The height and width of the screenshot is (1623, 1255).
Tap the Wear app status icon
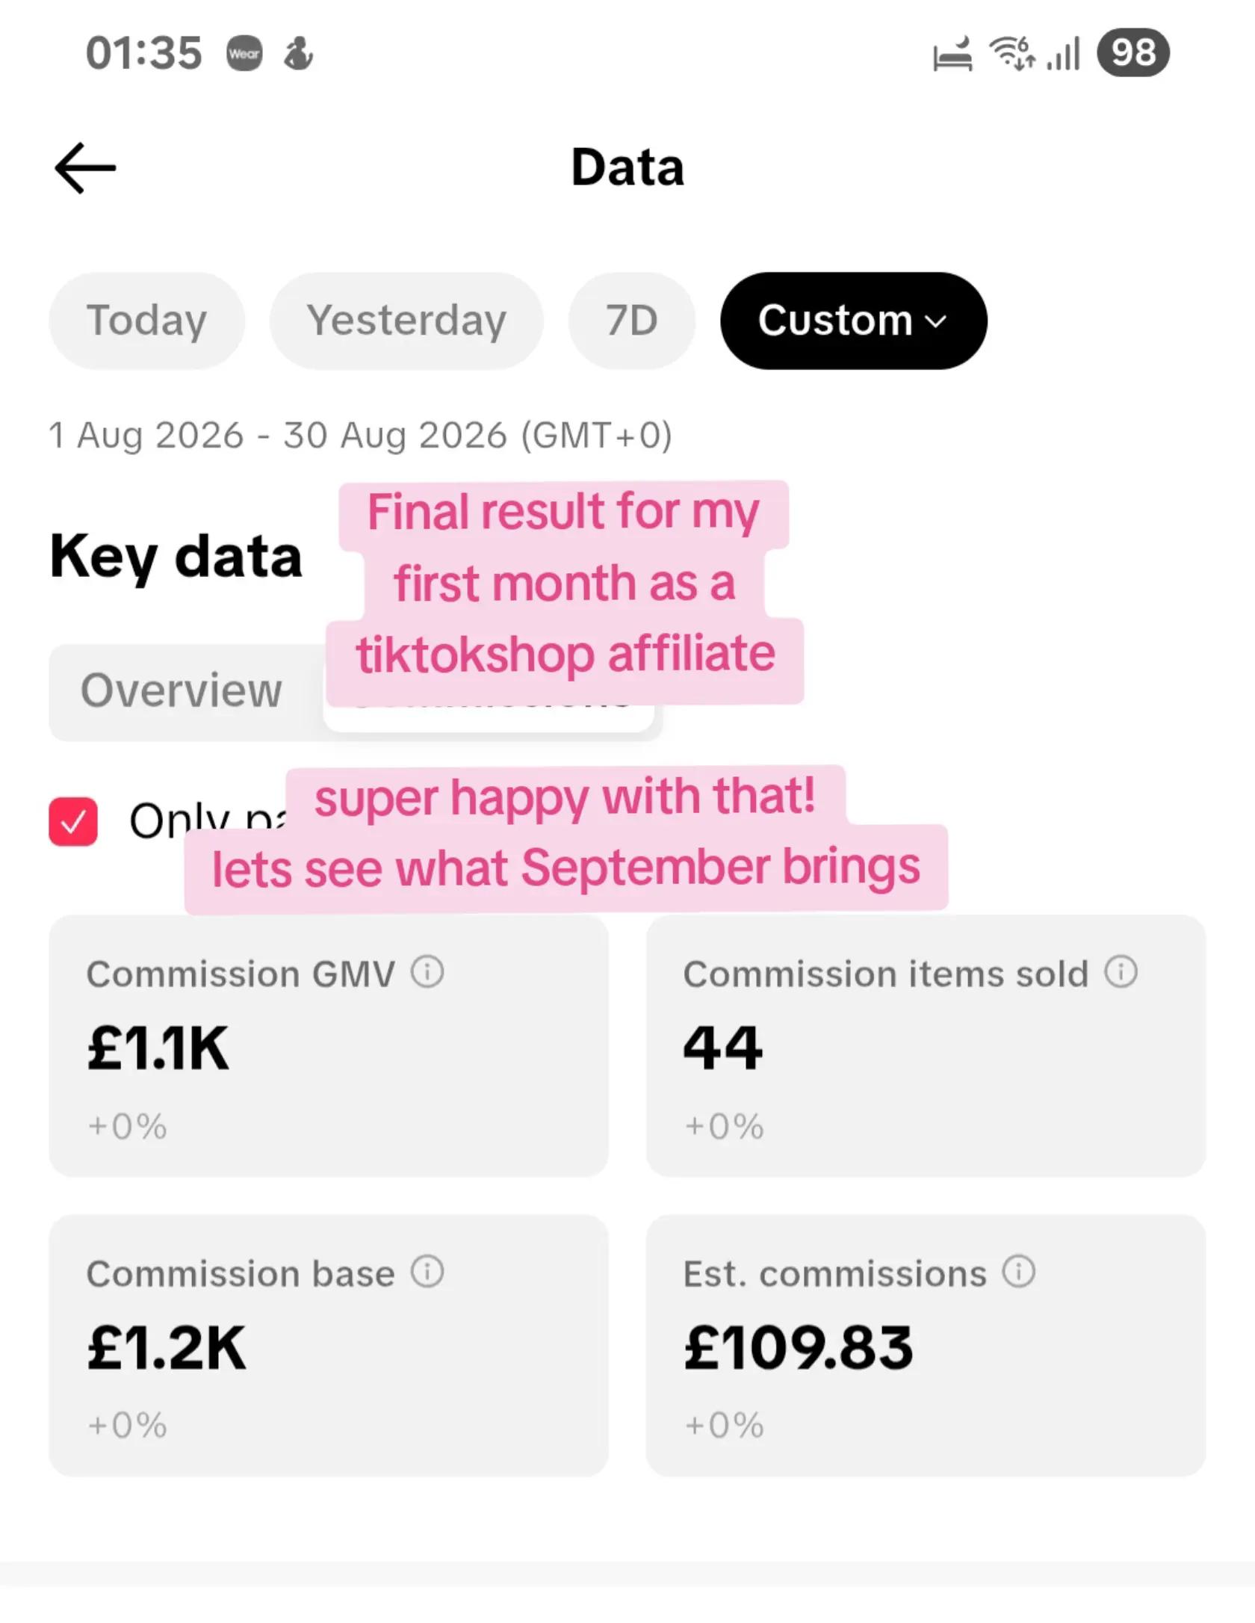coord(244,54)
